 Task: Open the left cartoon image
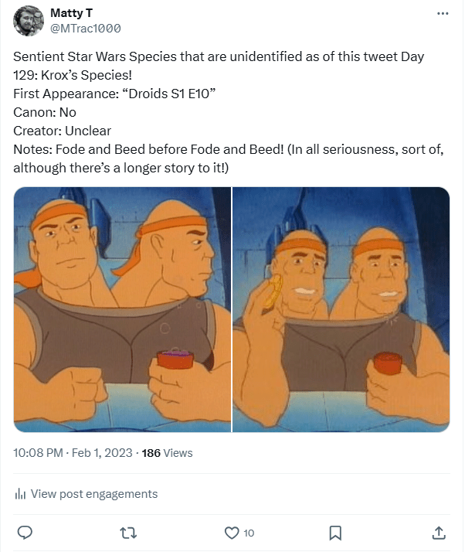tap(122, 309)
